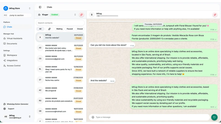Click the Closed badge on bKlug chat

click(78, 38)
